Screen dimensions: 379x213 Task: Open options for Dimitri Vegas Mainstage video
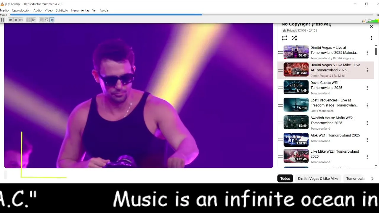pyautogui.click(x=367, y=53)
